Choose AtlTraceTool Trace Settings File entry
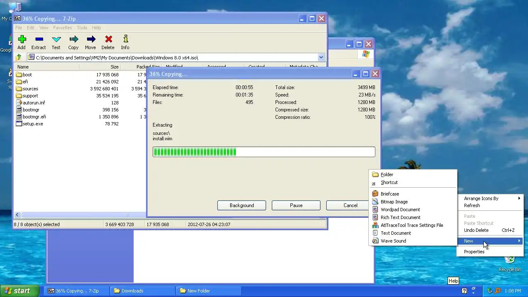Viewport: 528px width, 297px height. (x=413, y=225)
